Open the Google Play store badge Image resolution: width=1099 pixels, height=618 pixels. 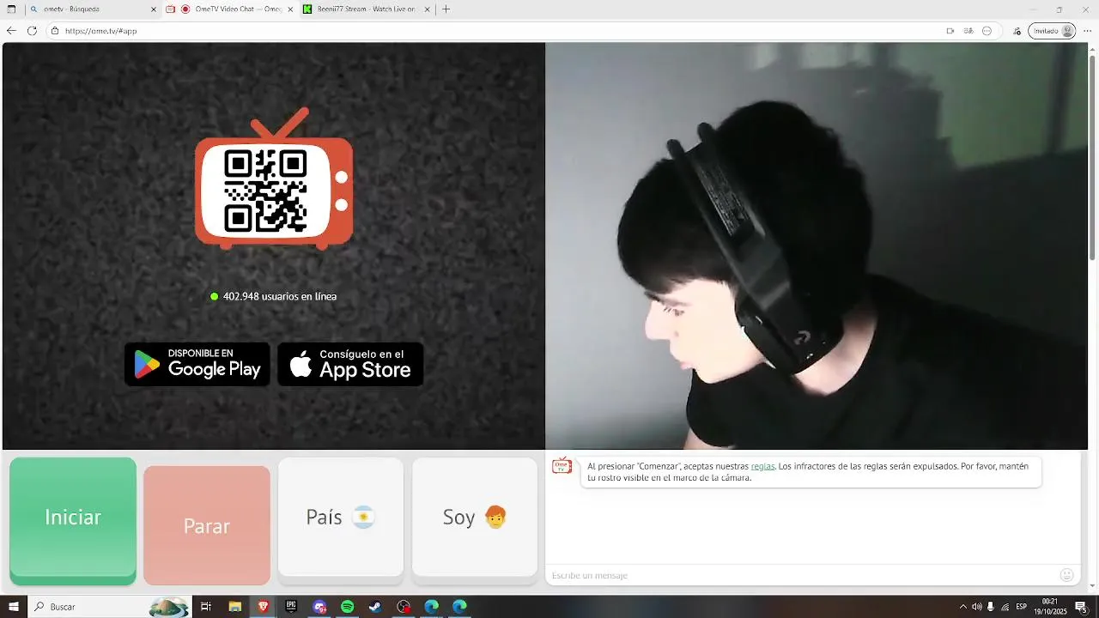197,364
